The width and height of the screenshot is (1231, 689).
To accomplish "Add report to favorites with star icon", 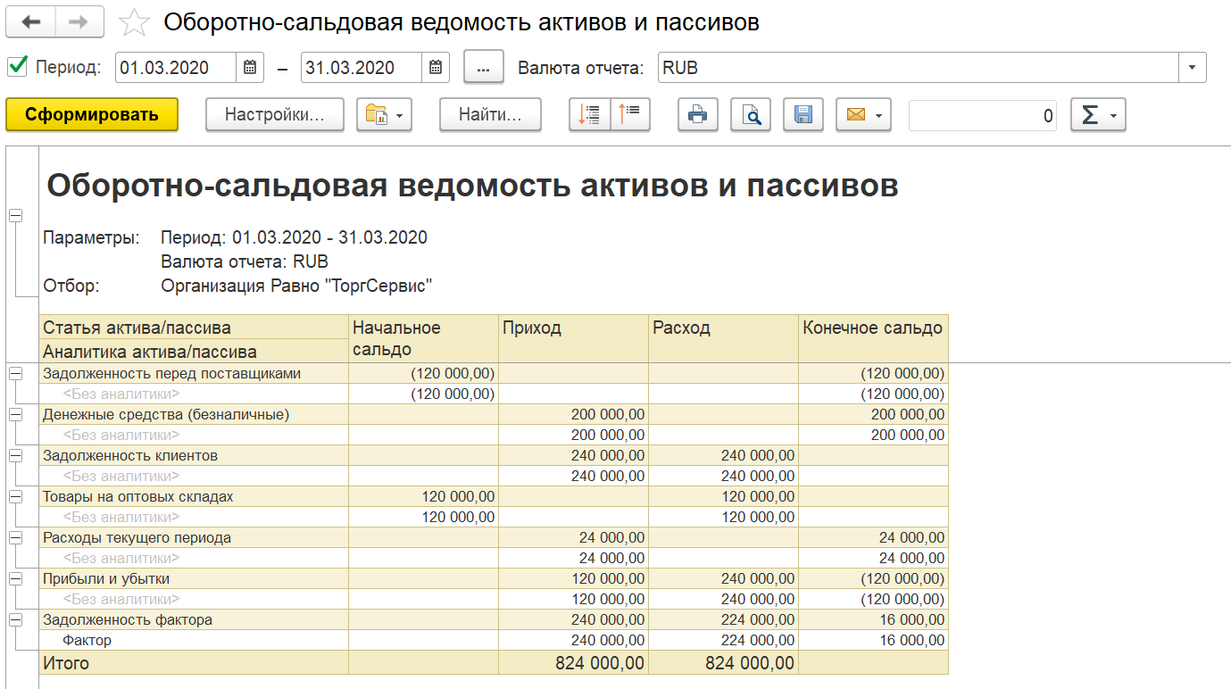I will (x=135, y=22).
